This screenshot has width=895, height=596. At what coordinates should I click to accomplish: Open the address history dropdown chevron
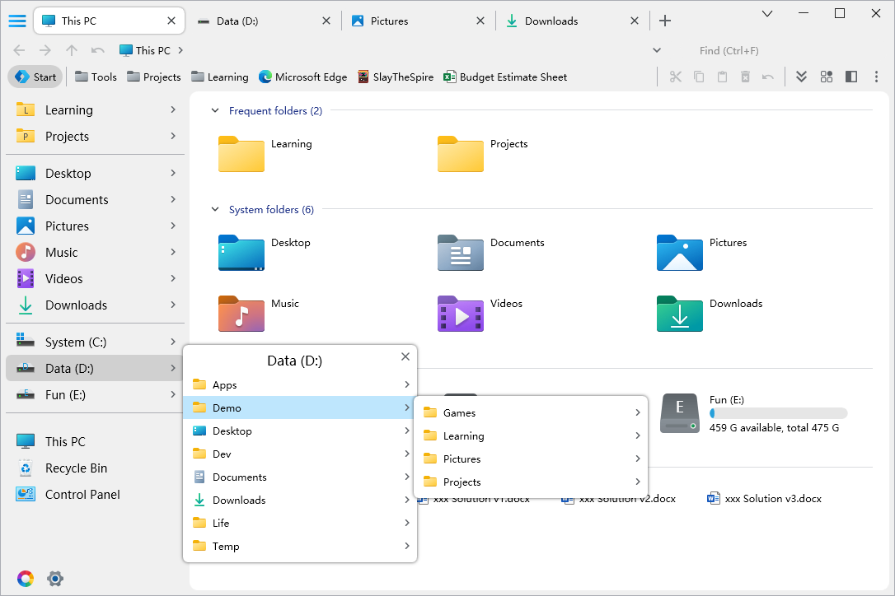(x=657, y=50)
